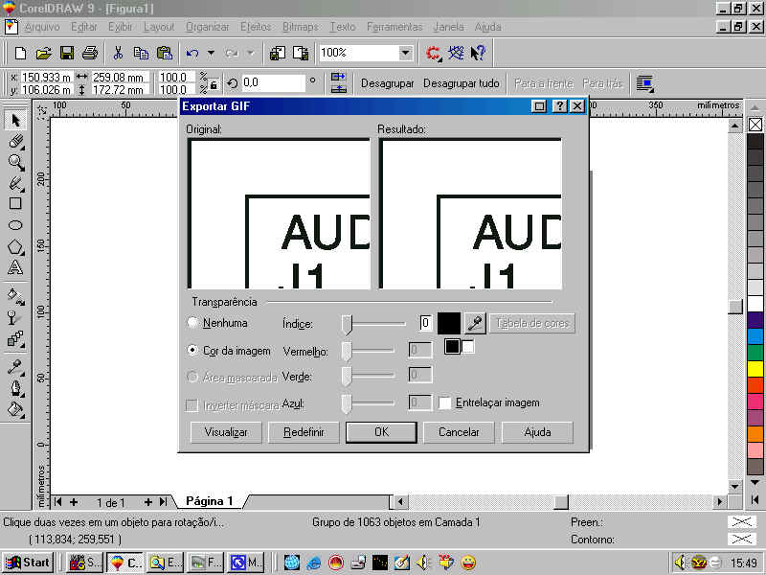Pick the green swatch in color palette
Viewport: 766px width, 575px height.
click(x=755, y=352)
